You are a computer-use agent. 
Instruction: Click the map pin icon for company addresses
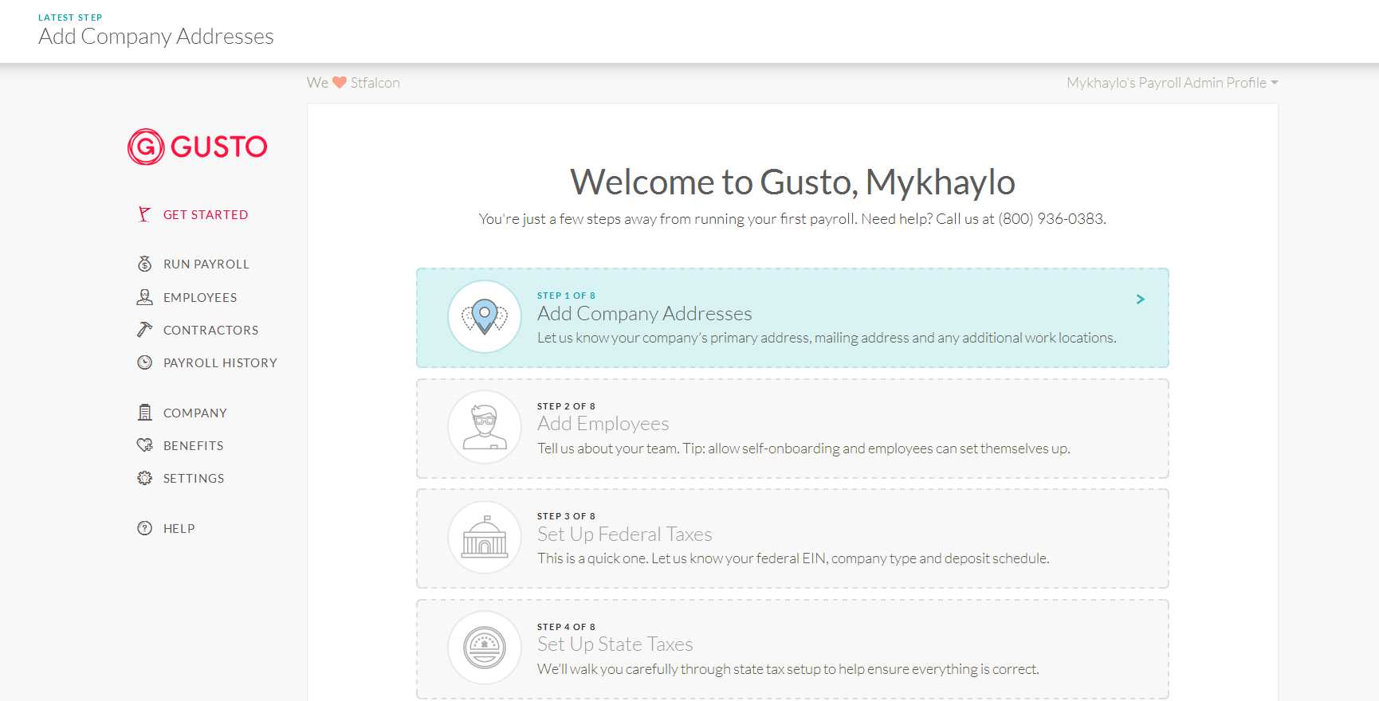(485, 317)
